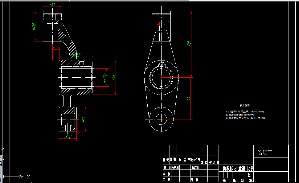Select the 60 center distance dimension

pos(188,99)
